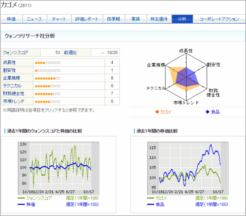Click the カゴメ (2811) page title
Image resolution: width=246 pixels, height=216 pixels.
tap(16, 5)
